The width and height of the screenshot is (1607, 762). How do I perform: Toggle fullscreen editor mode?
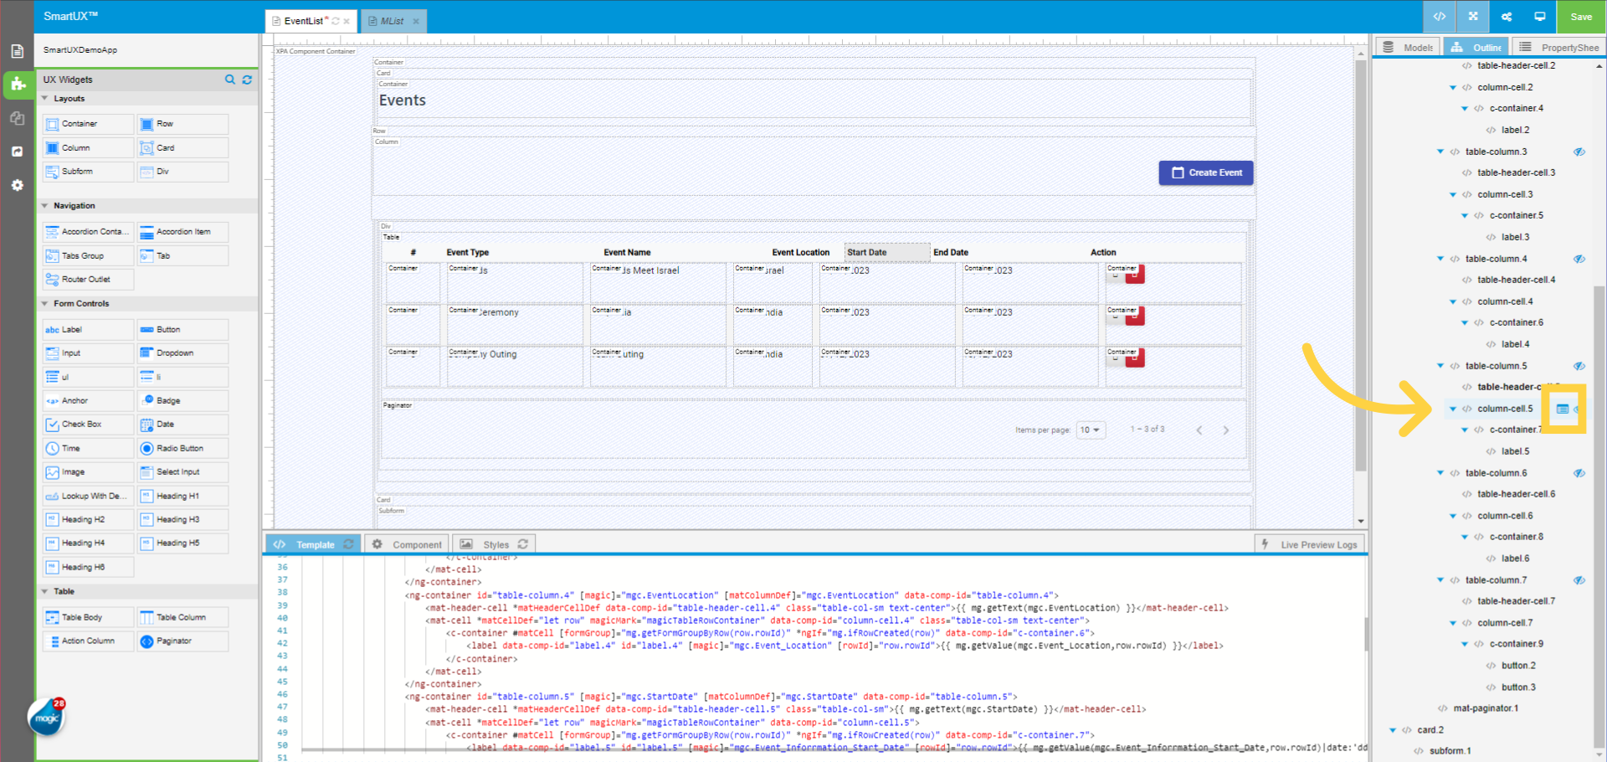pyautogui.click(x=1472, y=16)
